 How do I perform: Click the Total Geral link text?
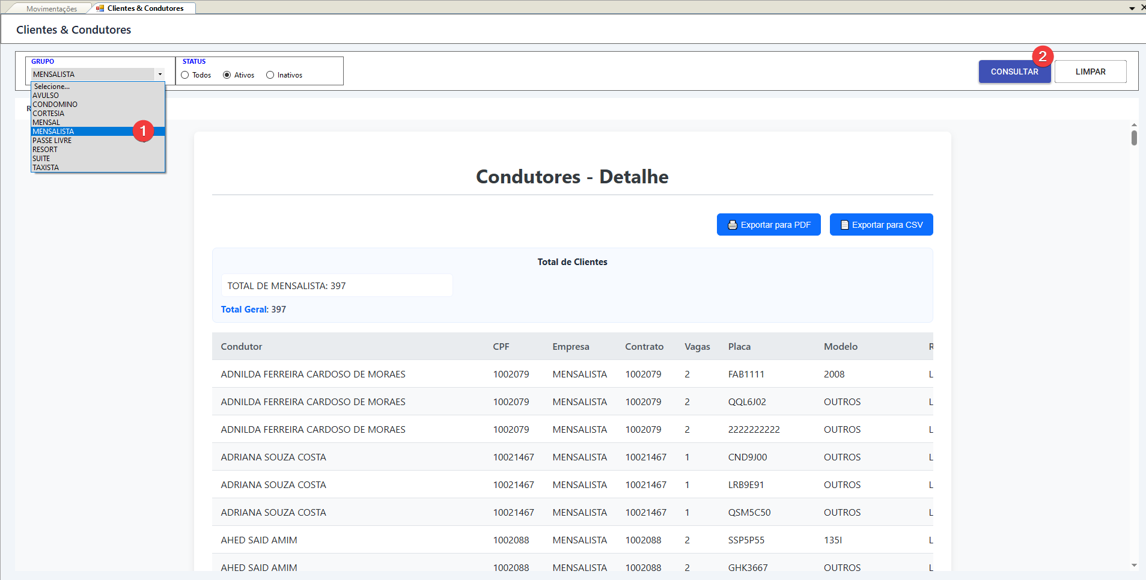click(243, 310)
